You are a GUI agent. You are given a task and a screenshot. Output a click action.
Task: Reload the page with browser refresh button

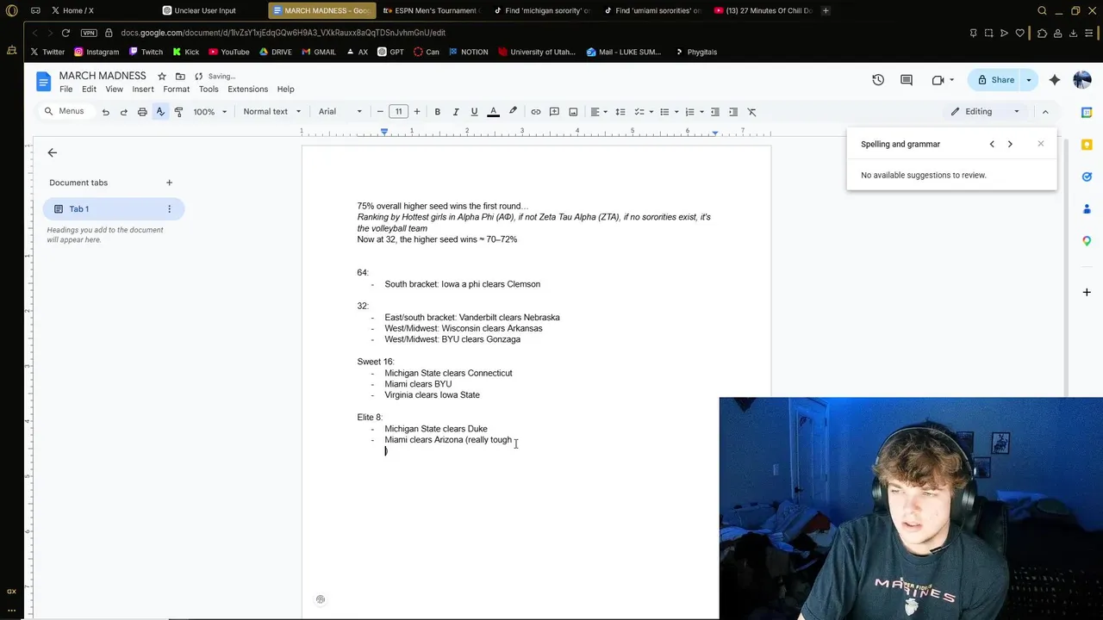point(65,33)
